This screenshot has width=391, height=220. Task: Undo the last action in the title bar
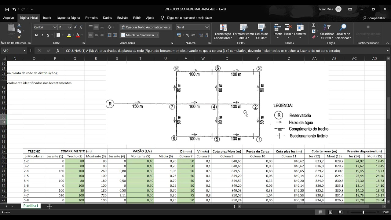(x=14, y=9)
